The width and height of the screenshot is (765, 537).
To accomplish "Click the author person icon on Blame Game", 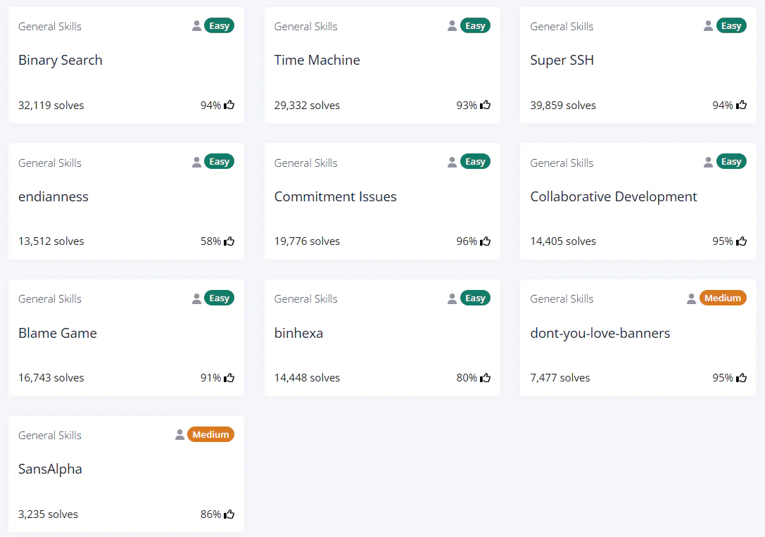I will tap(196, 298).
